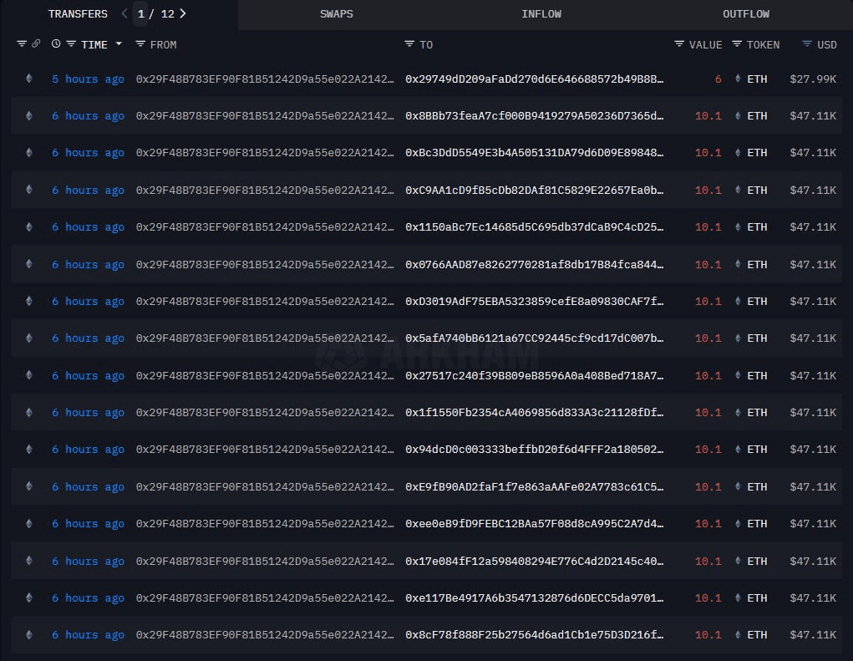Open recipient address 0x8BBb73feaA7cf000B94192...
Image resolution: width=853 pixels, height=661 pixels.
(x=534, y=116)
